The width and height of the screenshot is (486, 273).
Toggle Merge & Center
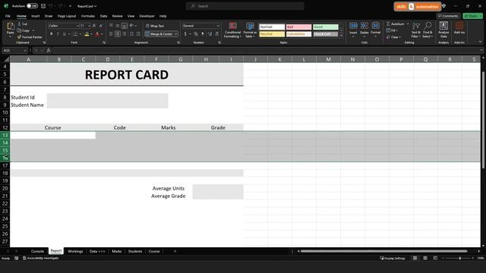click(x=159, y=33)
